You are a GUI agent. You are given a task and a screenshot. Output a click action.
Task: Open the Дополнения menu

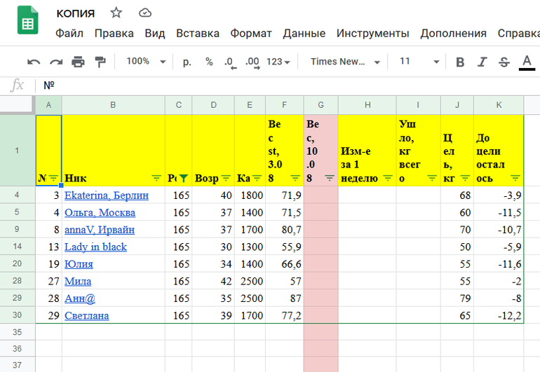pyautogui.click(x=453, y=34)
